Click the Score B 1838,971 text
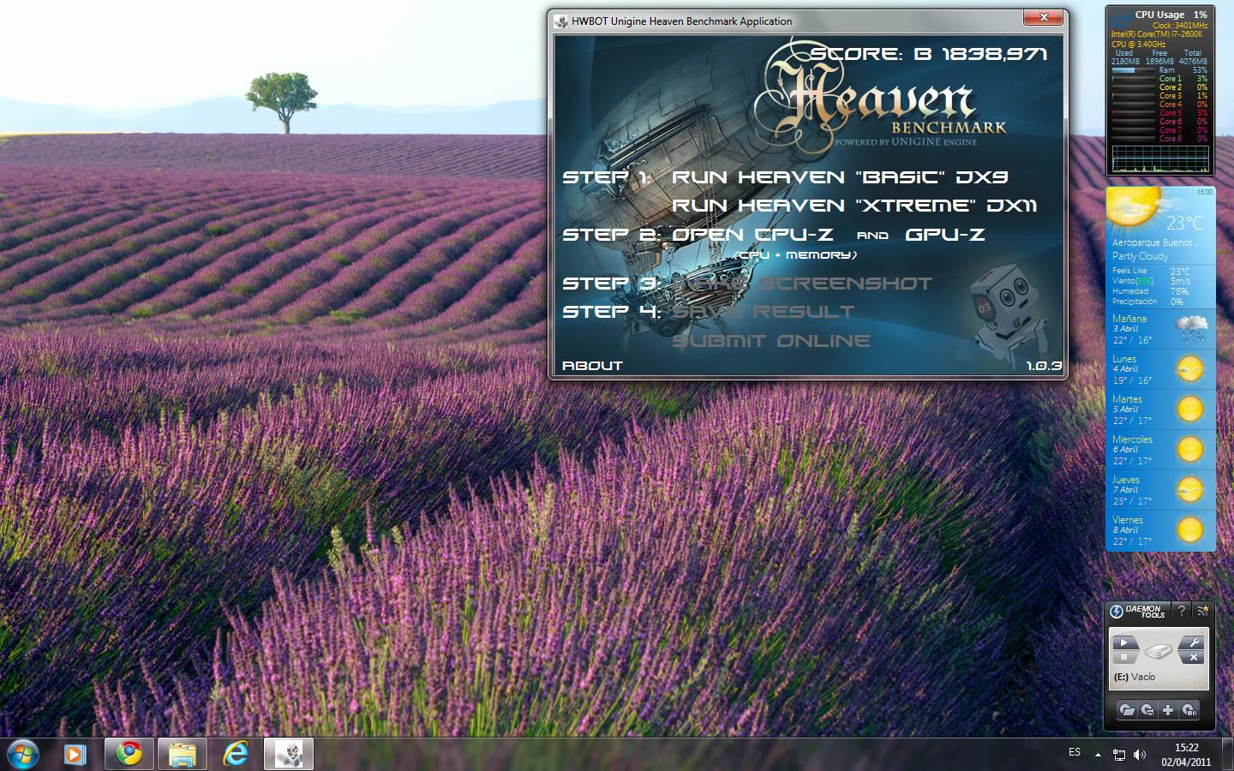Viewport: 1234px width, 771px height. click(x=929, y=54)
